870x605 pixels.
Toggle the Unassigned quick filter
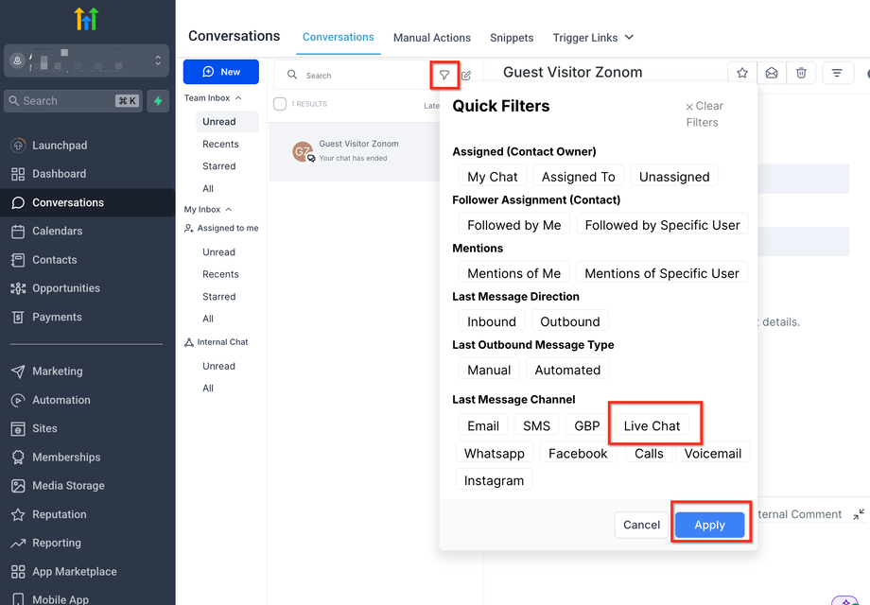tap(674, 176)
